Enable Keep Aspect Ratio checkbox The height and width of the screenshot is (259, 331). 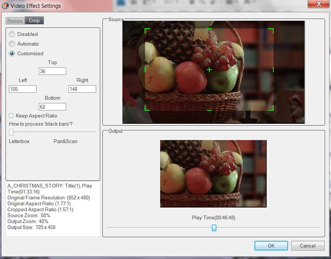pos(11,116)
